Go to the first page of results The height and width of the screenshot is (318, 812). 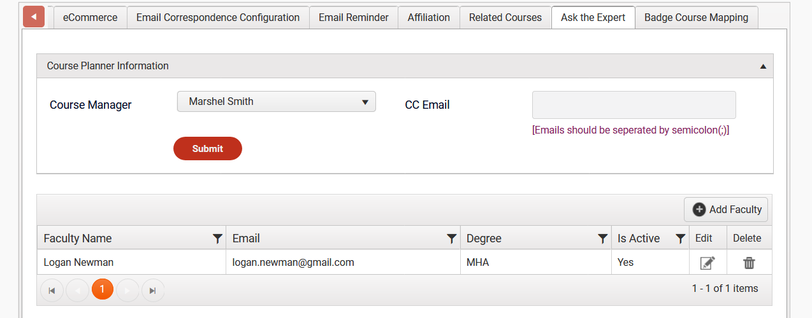[52, 290]
